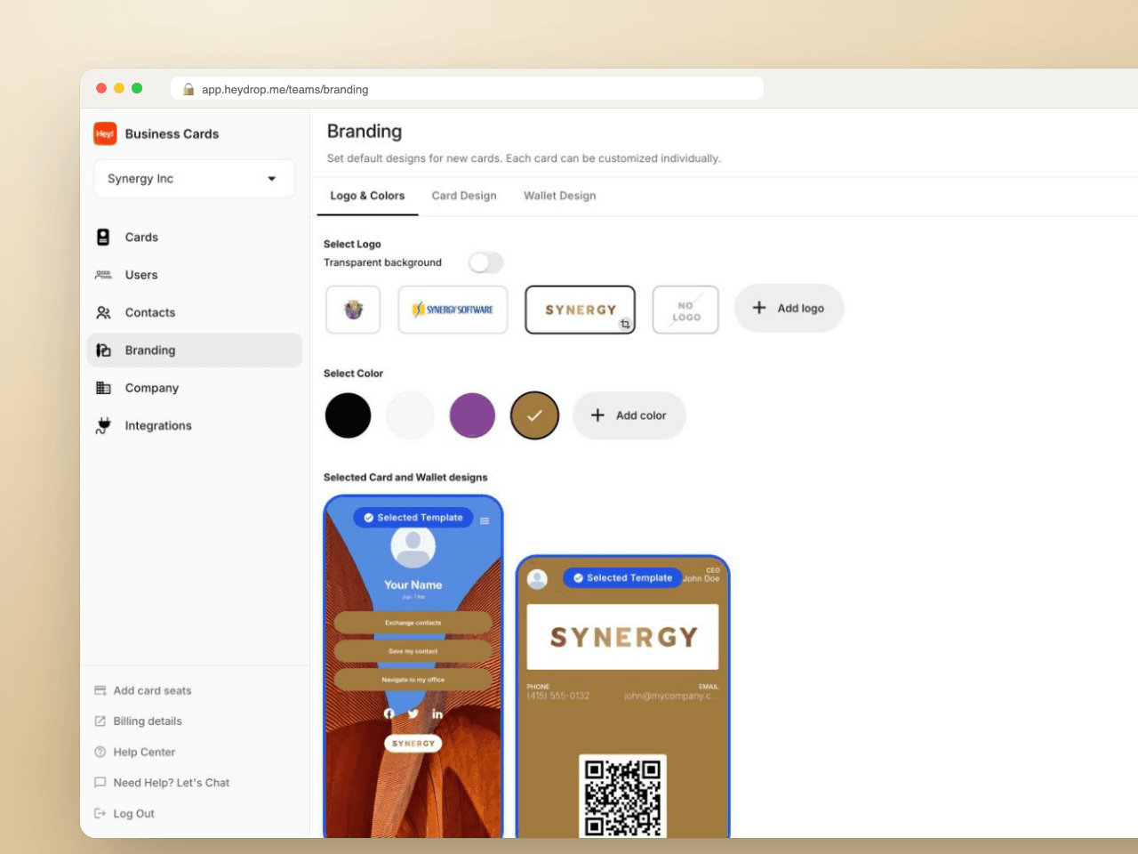The image size is (1138, 854).
Task: Select the checked brown color swatch
Action: pyautogui.click(x=534, y=415)
